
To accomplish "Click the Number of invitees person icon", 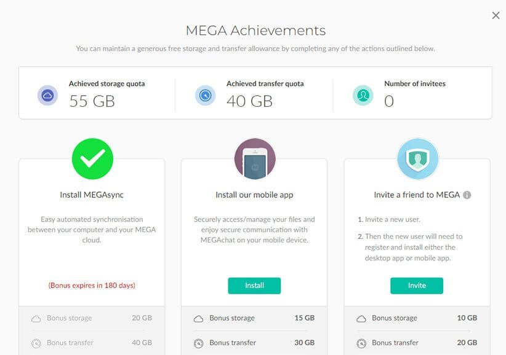I will pos(363,95).
